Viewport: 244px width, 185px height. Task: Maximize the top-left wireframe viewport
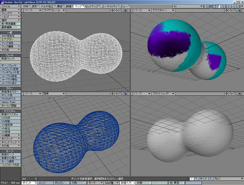point(125,10)
